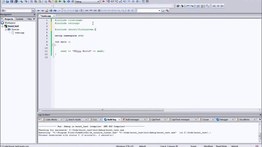The width and height of the screenshot is (262, 147).
Task: Open the Code::Blocks log tab
Action: pyautogui.click(x=51, y=120)
